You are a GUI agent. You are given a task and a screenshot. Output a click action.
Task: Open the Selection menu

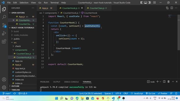[x=24, y=3]
